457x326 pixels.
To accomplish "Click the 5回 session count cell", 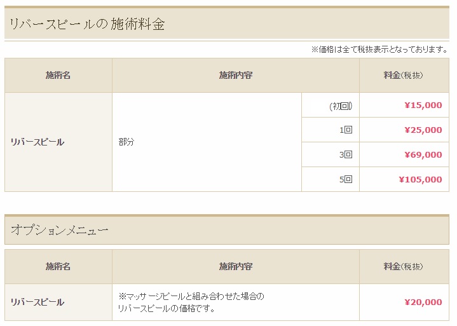I will (346, 180).
